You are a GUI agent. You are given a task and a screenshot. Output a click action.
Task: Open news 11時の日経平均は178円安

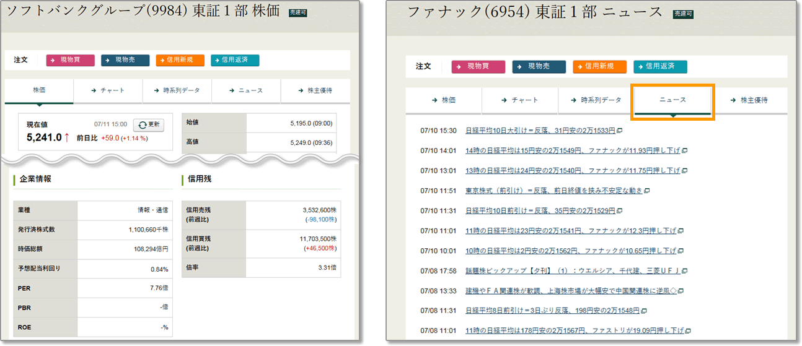575,331
